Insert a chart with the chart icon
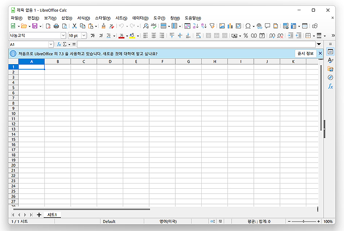Screen dimensions: 344x231 pos(230,26)
